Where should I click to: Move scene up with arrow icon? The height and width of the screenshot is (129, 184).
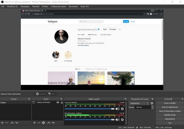point(12,123)
